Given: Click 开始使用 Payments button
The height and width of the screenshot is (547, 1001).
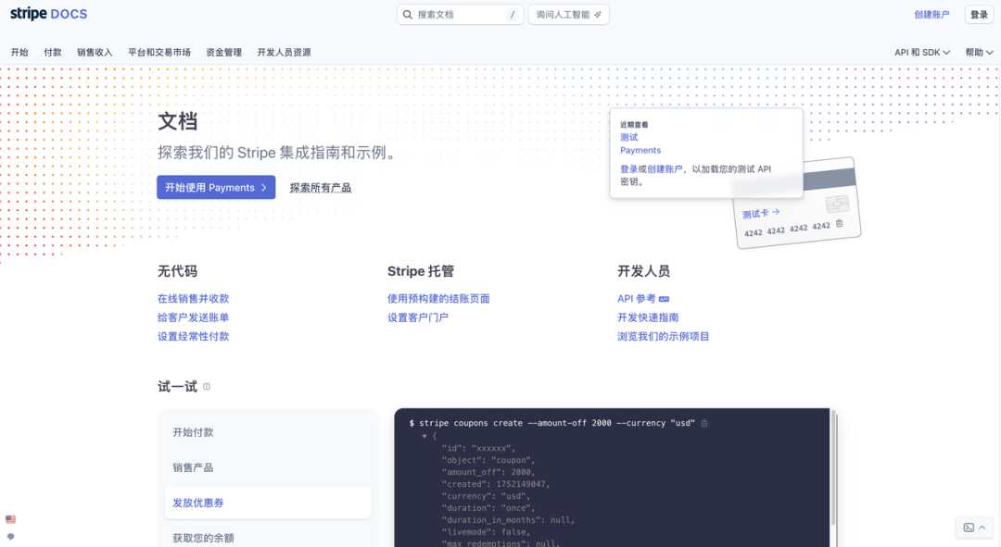Looking at the screenshot, I should (216, 188).
